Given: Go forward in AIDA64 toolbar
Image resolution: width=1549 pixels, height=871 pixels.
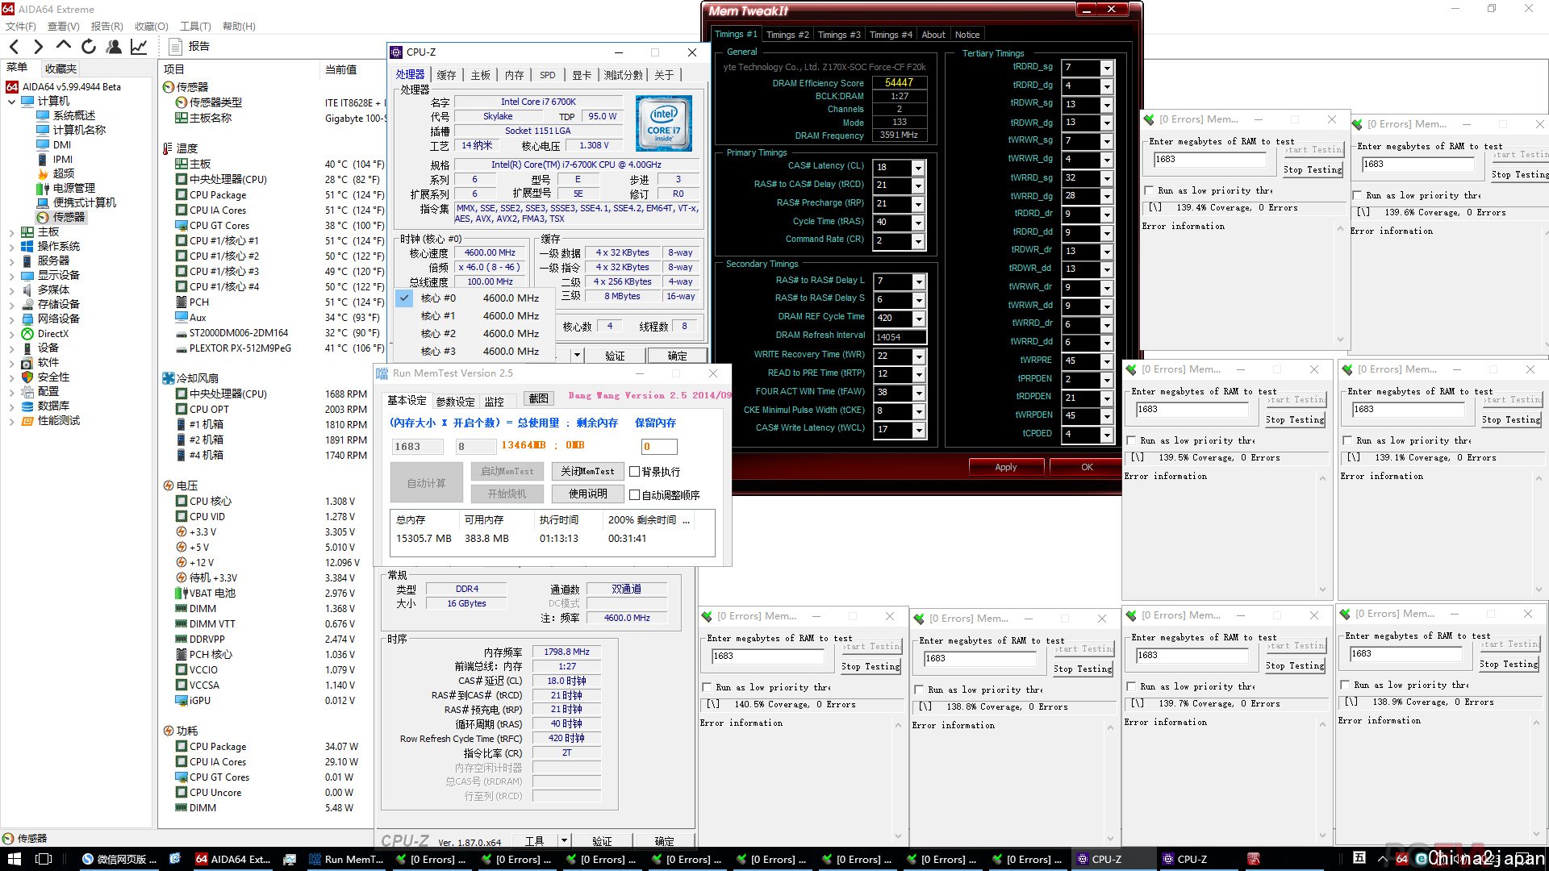Looking at the screenshot, I should click(x=38, y=47).
